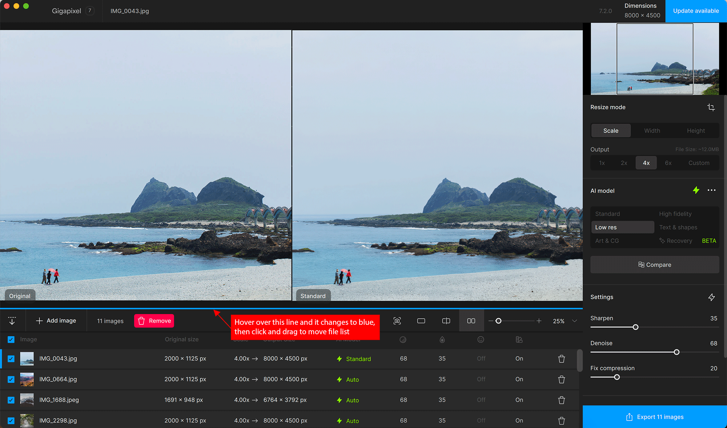This screenshot has width=727, height=428.
Task: Delete IMG_2298.jpg using its trash icon
Action: click(562, 421)
